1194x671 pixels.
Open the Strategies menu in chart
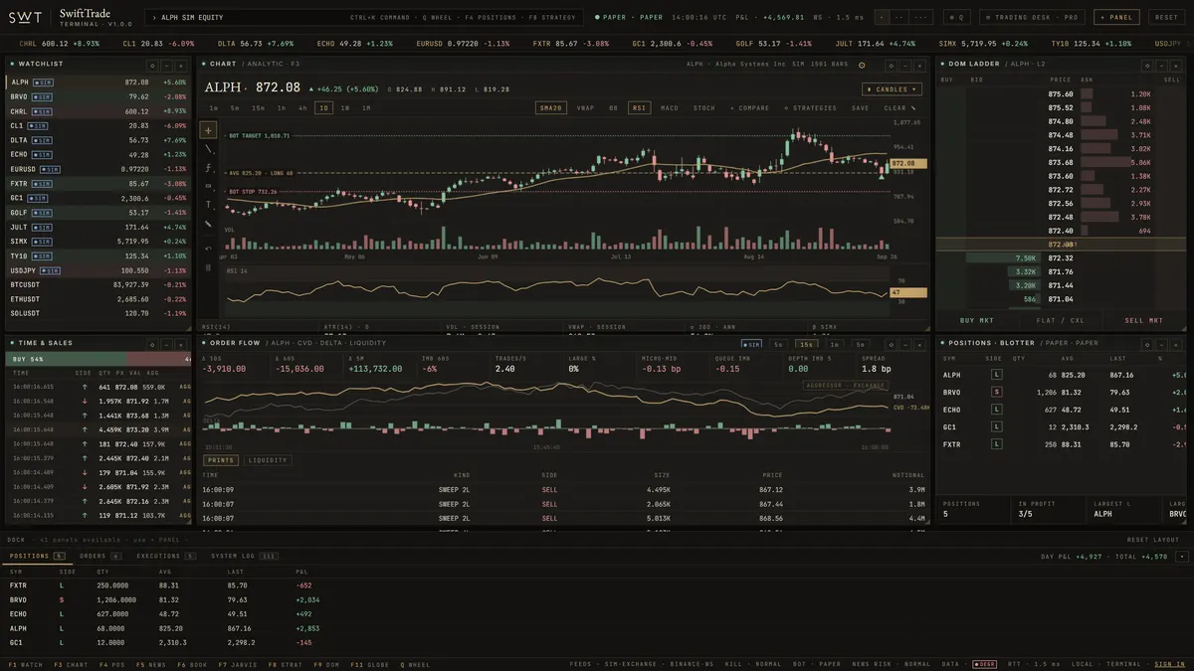pyautogui.click(x=810, y=107)
